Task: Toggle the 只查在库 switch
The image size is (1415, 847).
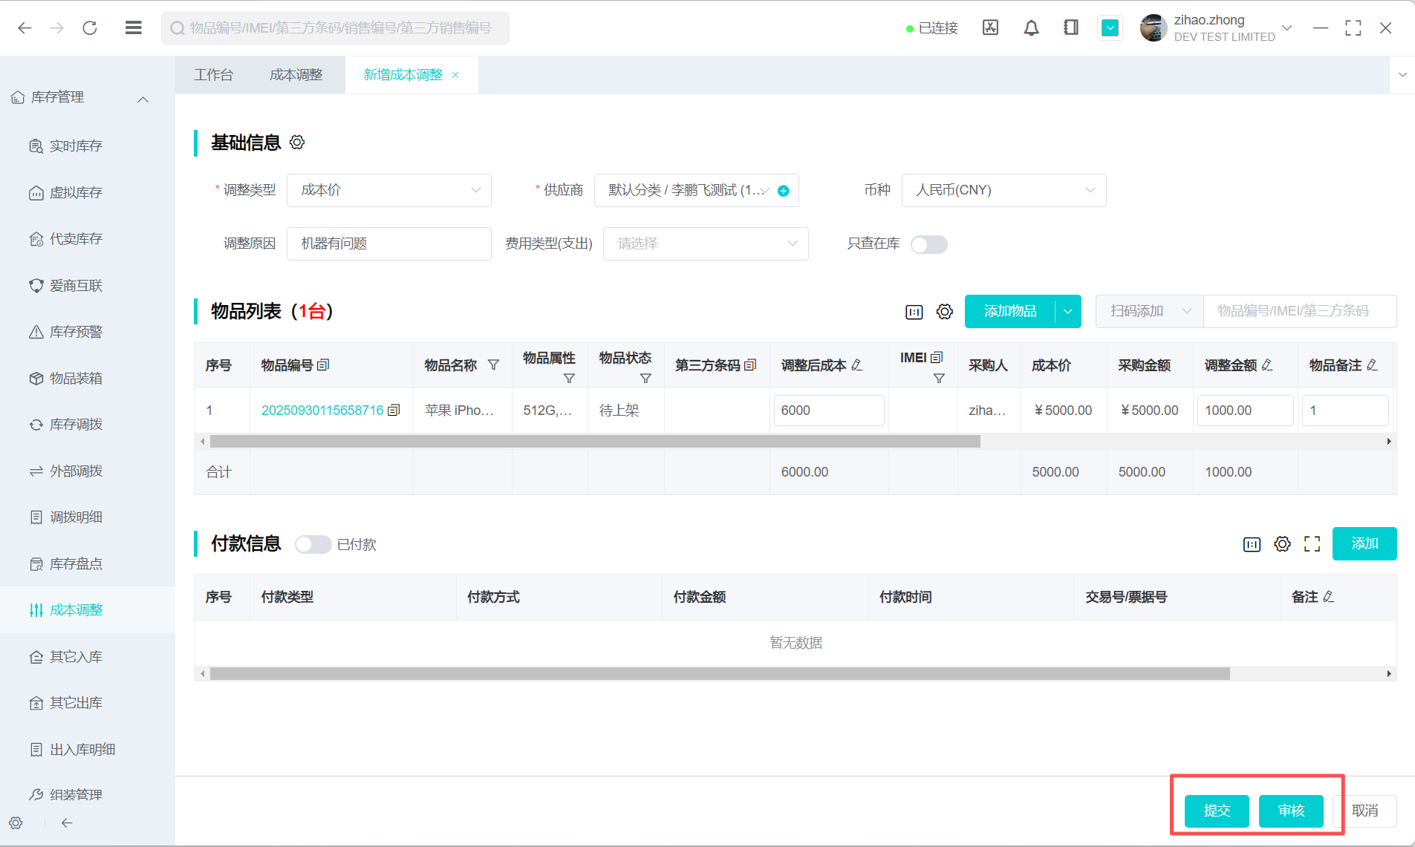Action: click(928, 244)
